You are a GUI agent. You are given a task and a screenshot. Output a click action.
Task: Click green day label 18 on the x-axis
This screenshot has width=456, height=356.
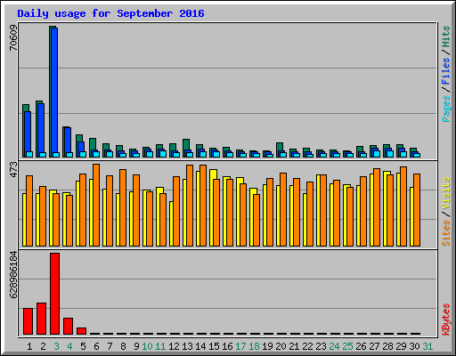pos(254,346)
